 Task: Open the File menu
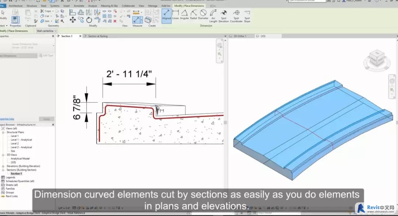[x=2, y=6]
